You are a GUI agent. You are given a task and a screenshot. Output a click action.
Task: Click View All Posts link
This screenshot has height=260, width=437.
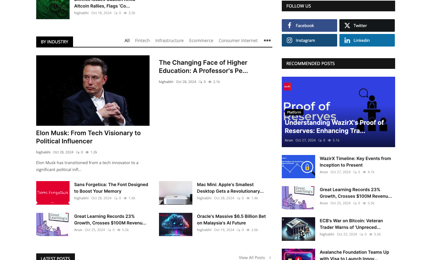[x=252, y=257]
